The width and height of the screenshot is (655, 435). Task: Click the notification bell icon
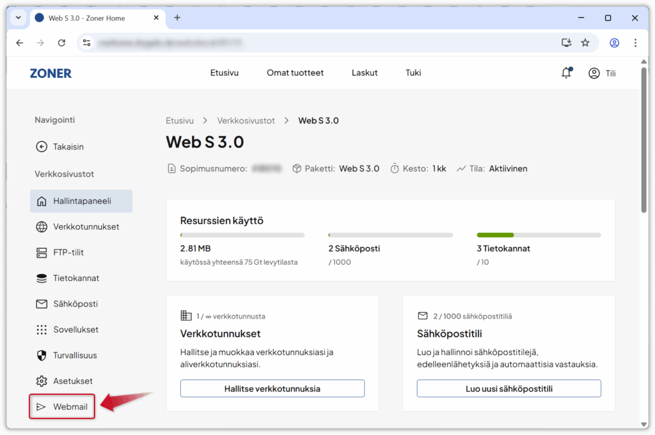[566, 73]
